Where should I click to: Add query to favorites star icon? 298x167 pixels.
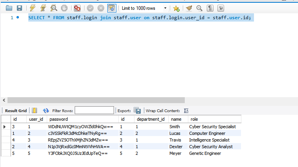click(177, 8)
